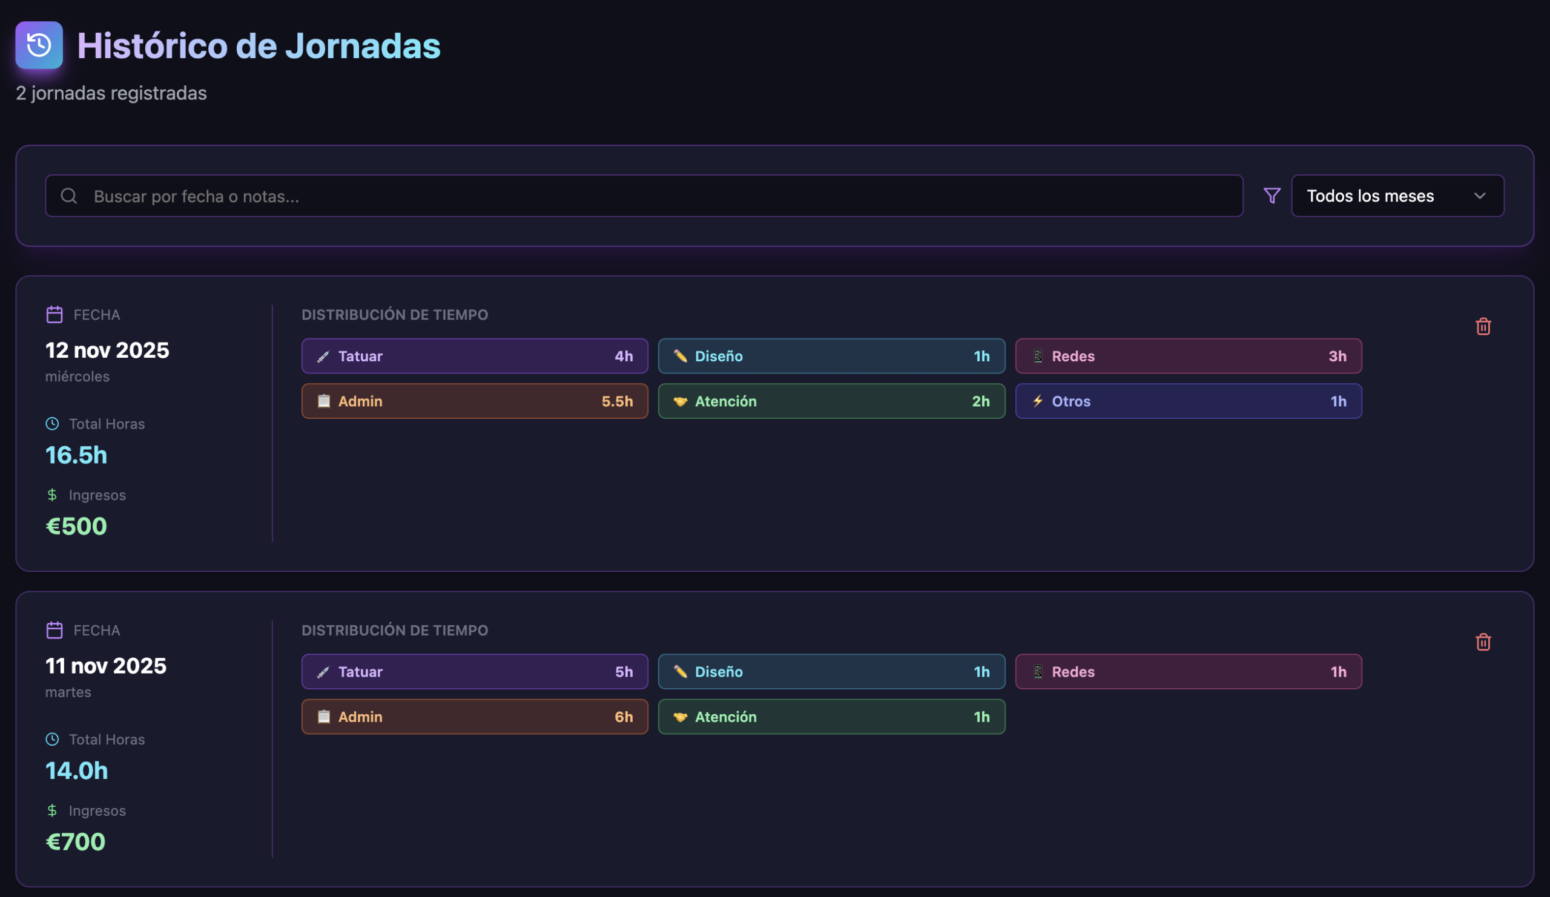Click the Diseño 1h chip on 11 nov
1550x897 pixels.
coord(831,671)
